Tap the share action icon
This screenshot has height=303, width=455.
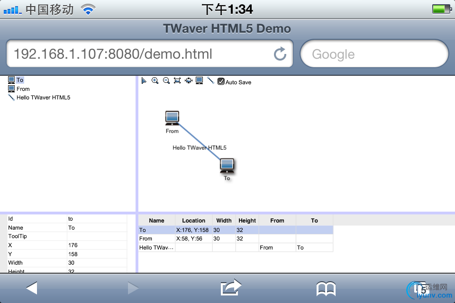click(231, 287)
